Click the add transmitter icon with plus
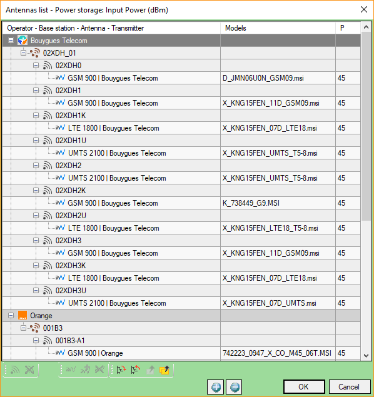The width and height of the screenshot is (374, 397). [x=85, y=370]
